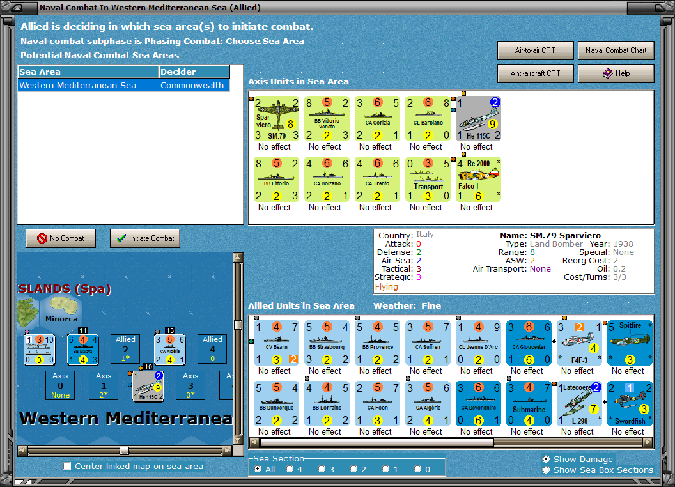Open the Naval Combat Chart
This screenshot has height=487, width=675.
coord(616,50)
